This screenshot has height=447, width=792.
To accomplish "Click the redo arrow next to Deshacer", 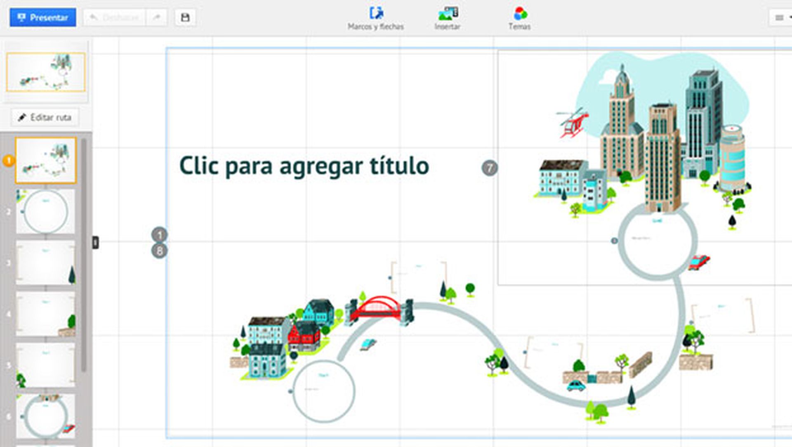I will [x=157, y=17].
